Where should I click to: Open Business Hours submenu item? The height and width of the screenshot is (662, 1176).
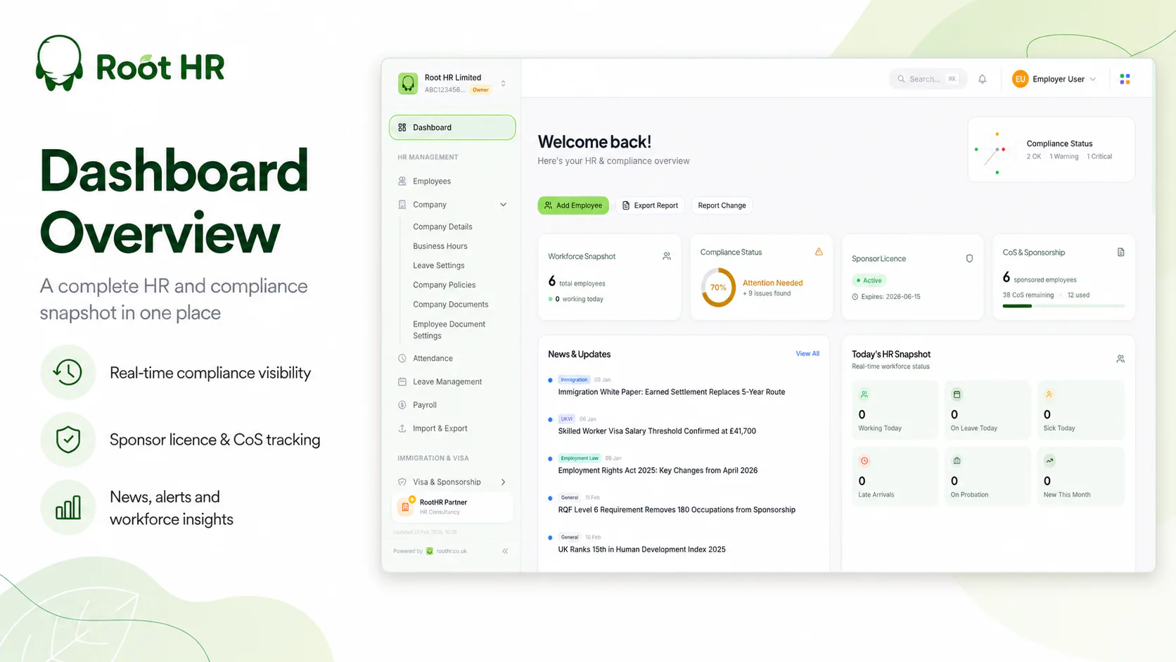[x=440, y=246]
